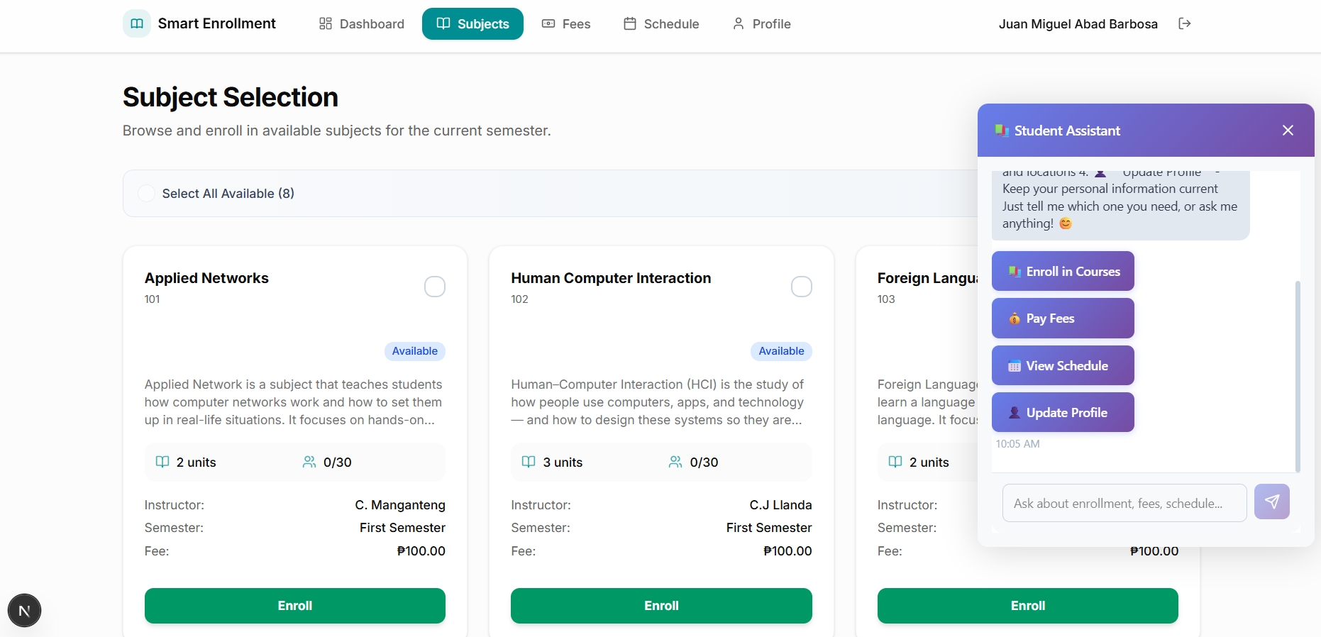Click the book icon next to 2 units in Applied Networks
This screenshot has width=1321, height=637.
click(162, 462)
